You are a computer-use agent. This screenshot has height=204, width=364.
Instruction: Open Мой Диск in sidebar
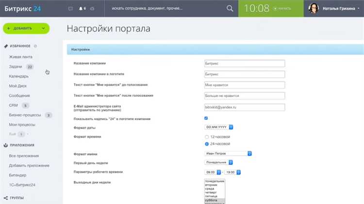(17, 86)
